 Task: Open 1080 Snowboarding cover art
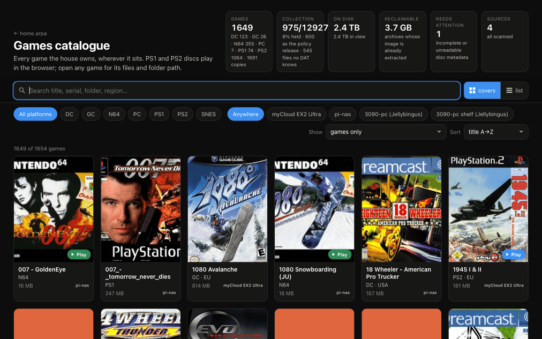click(x=314, y=209)
